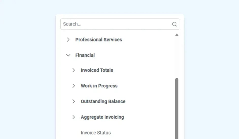Expand the Invoiced Totals chevron
The width and height of the screenshot is (239, 139).
tap(74, 70)
